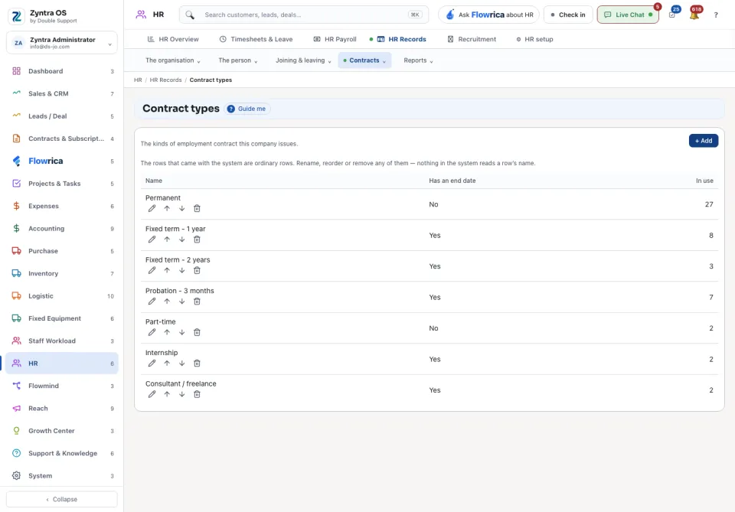This screenshot has width=735, height=512.
Task: Edit the Internship contract type
Action: [152, 363]
